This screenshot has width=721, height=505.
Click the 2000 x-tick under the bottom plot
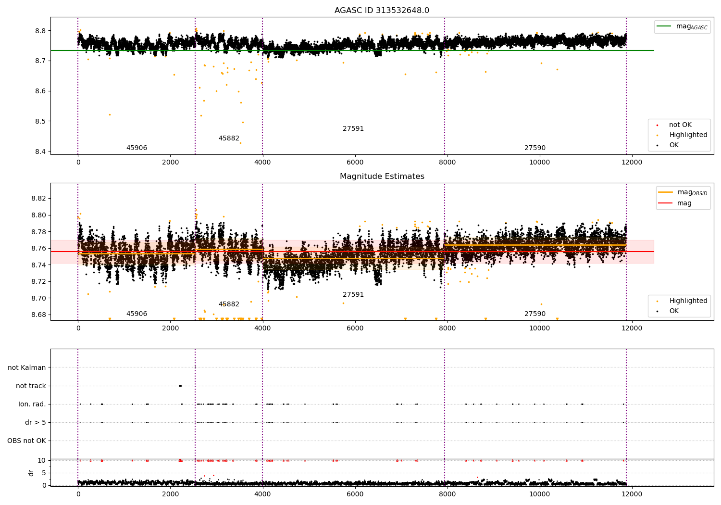point(170,494)
